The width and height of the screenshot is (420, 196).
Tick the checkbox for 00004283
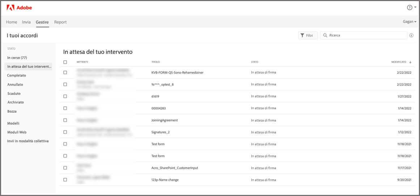[x=65, y=108]
